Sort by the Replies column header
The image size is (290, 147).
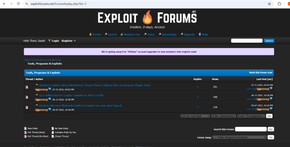(198, 79)
